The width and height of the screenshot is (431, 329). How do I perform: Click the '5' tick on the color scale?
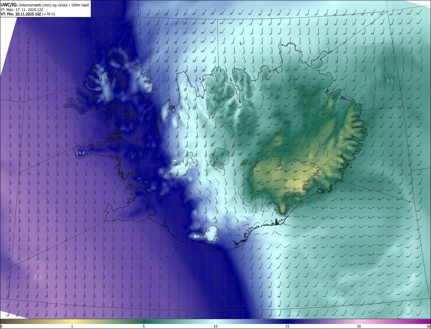[x=144, y=327]
